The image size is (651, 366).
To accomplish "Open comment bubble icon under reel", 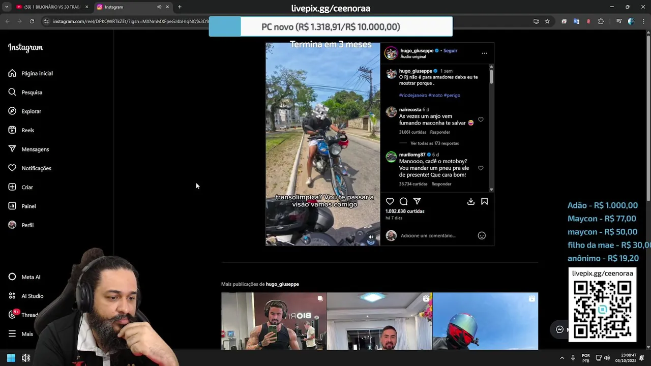I will [403, 201].
